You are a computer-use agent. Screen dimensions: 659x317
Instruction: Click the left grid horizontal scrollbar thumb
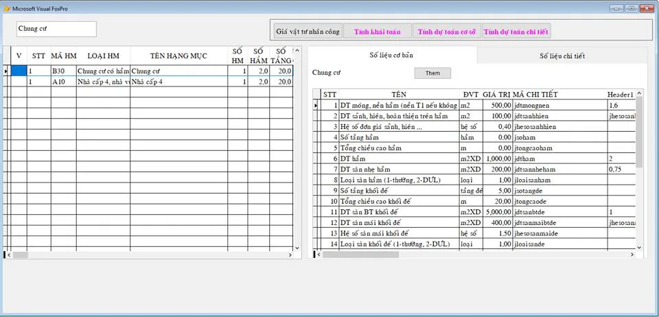[21, 255]
